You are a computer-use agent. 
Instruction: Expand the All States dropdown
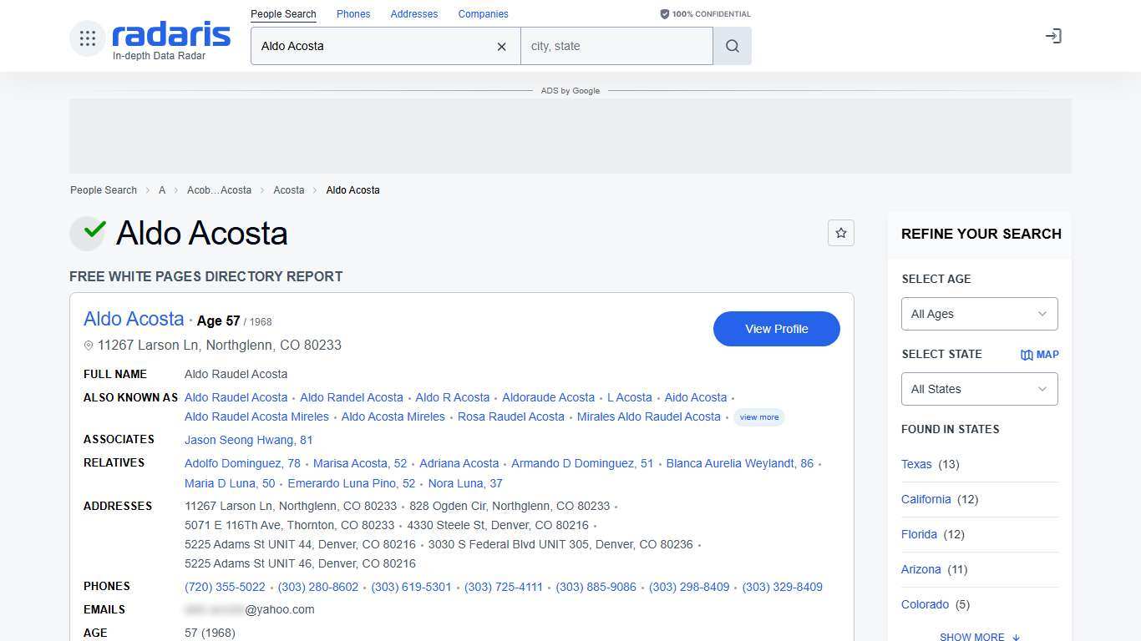coord(979,389)
